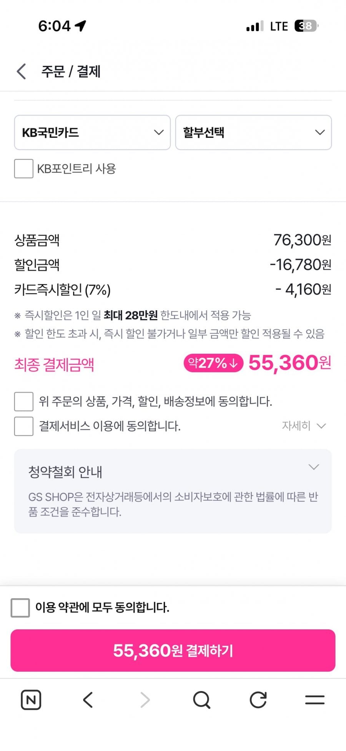Enable the KB포인트리 사용 checkbox
346x751 pixels.
click(x=23, y=169)
